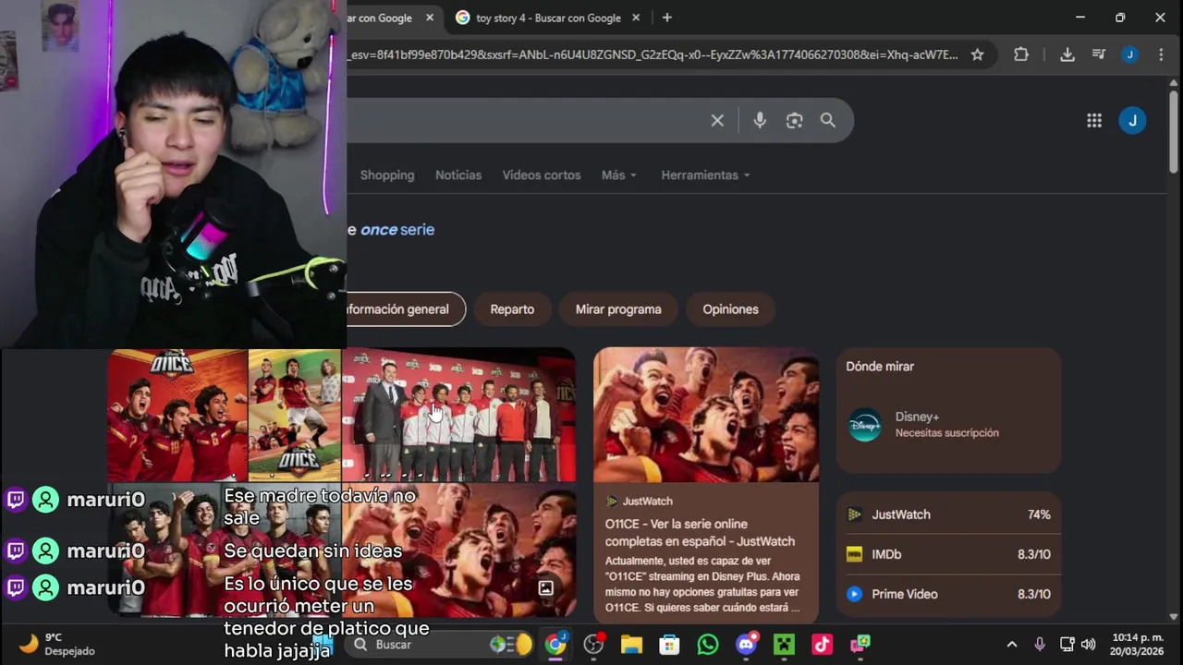Screen dimensions: 1183x665
Task: Start voice search with microphone icon
Action: pyautogui.click(x=760, y=120)
